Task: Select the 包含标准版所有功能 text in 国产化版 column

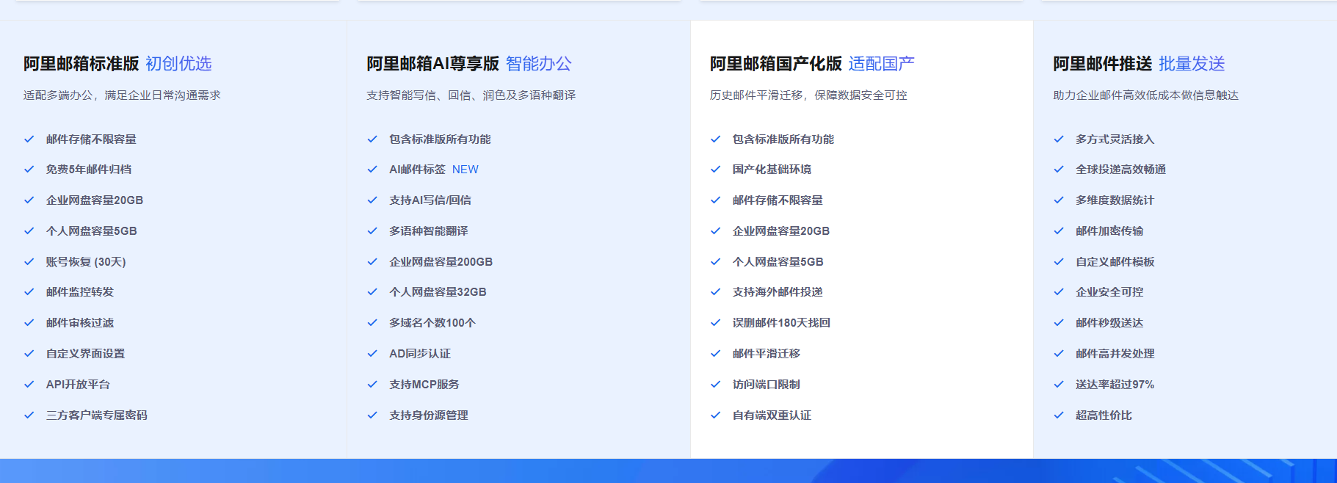Action: click(783, 139)
